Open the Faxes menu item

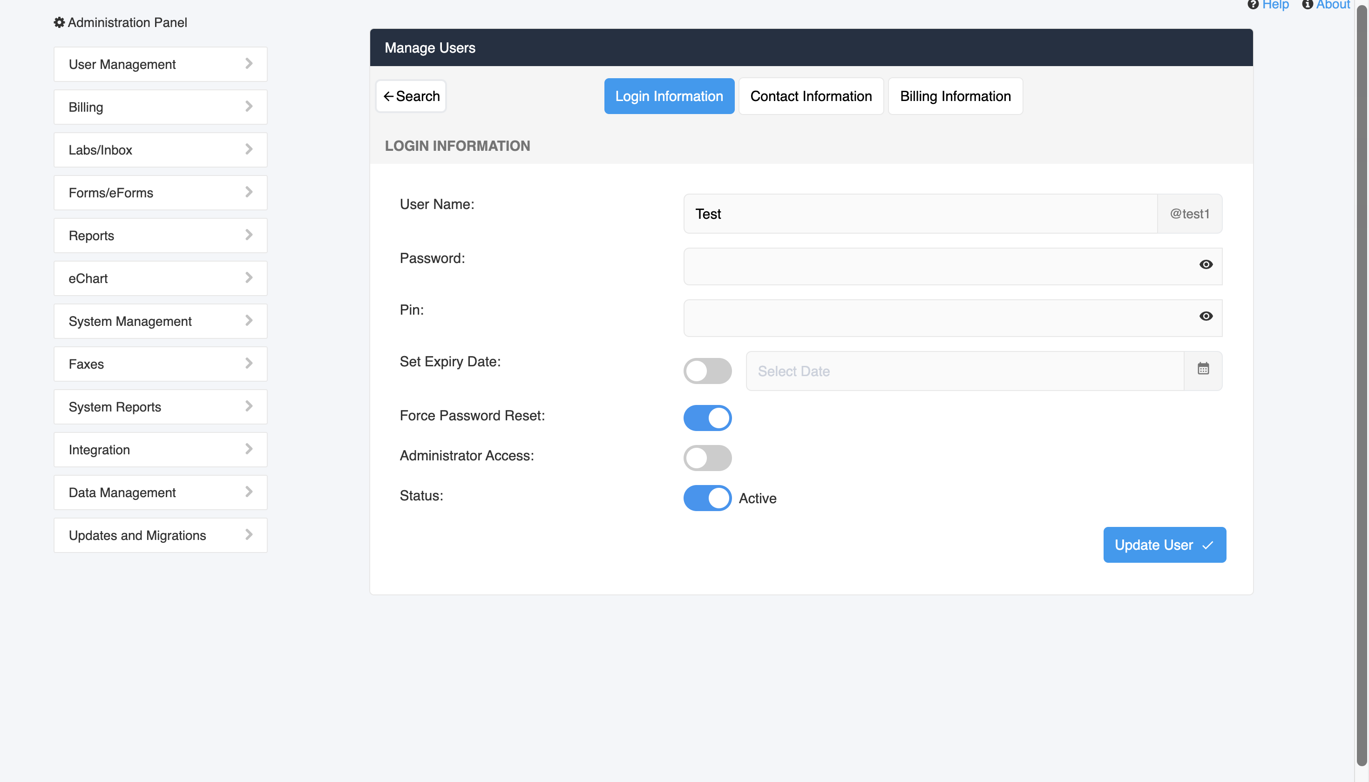(160, 364)
